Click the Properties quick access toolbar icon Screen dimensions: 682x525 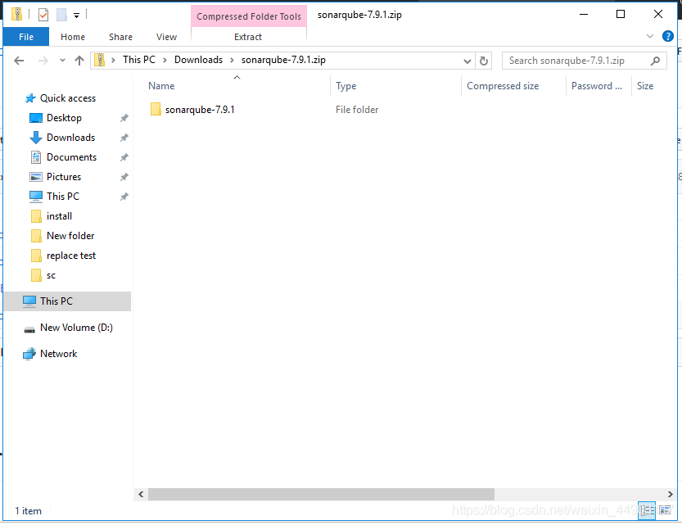43,15
